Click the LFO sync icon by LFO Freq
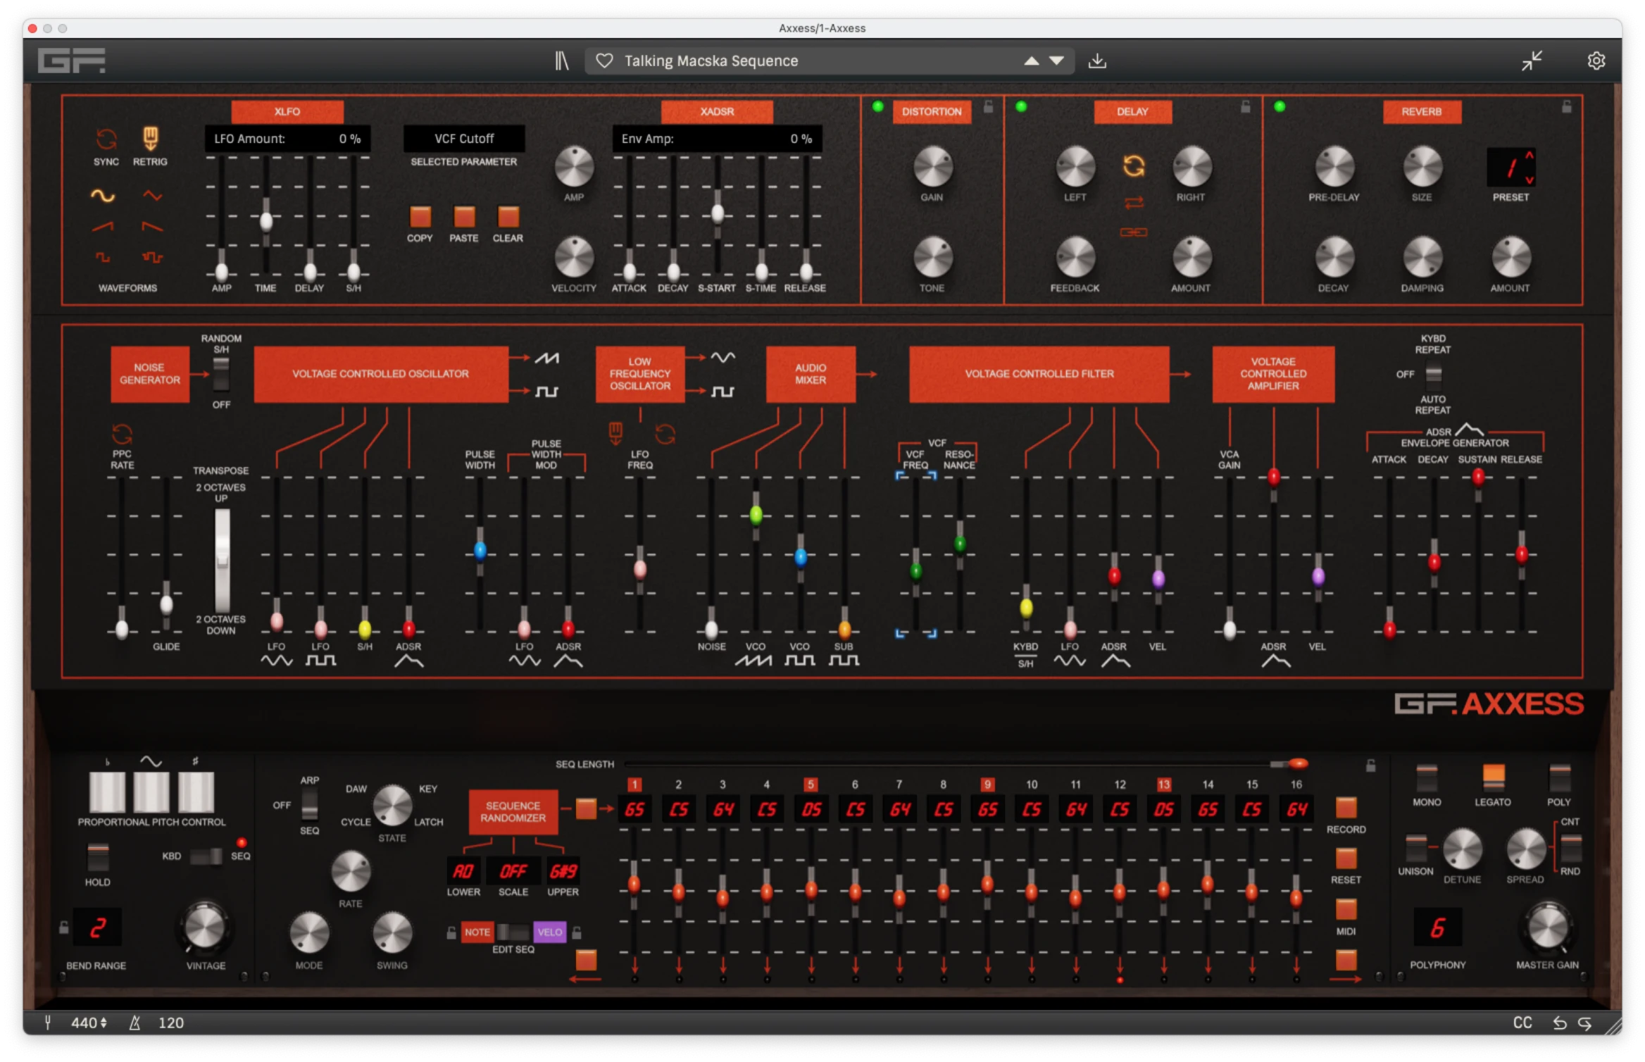 click(665, 434)
